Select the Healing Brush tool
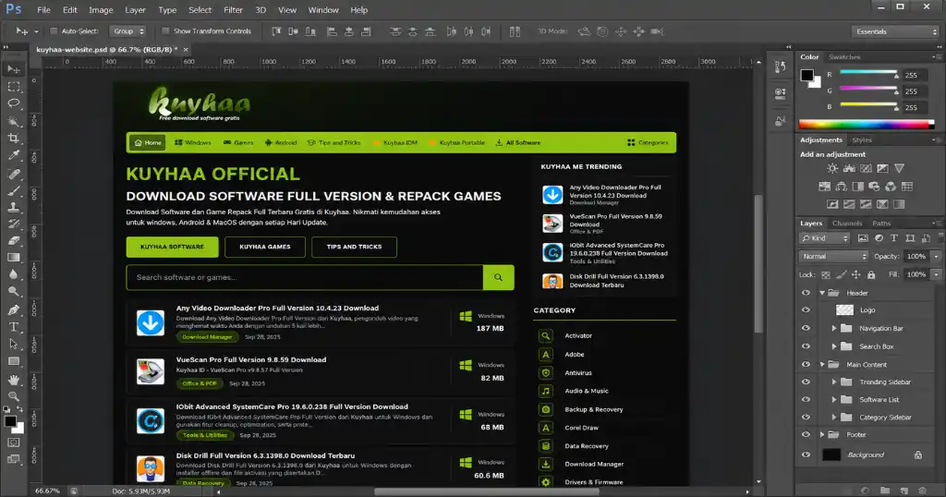 pos(13,174)
